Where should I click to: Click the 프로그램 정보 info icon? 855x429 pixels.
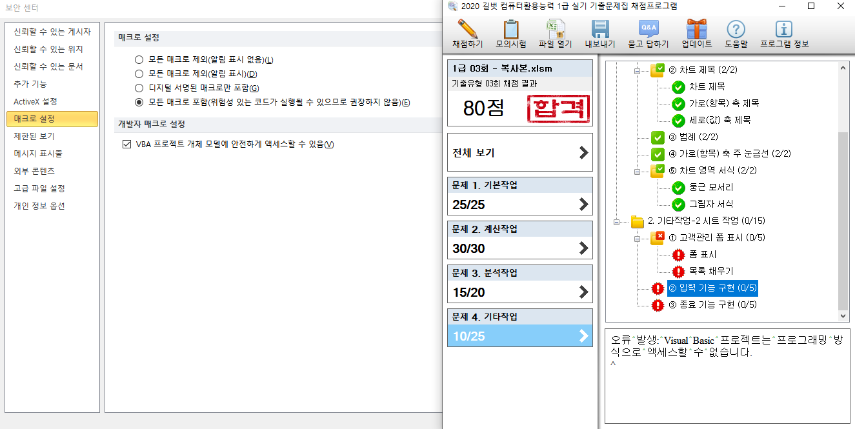click(x=783, y=30)
